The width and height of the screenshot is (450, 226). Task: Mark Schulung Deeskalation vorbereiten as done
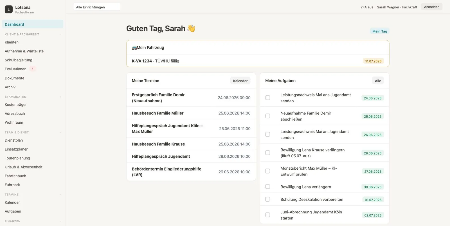tap(268, 199)
